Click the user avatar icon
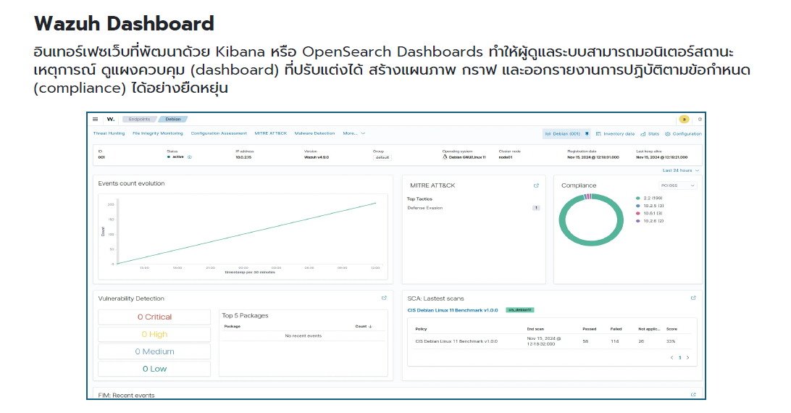Screen dimensions: 791x413 pyautogui.click(x=683, y=119)
